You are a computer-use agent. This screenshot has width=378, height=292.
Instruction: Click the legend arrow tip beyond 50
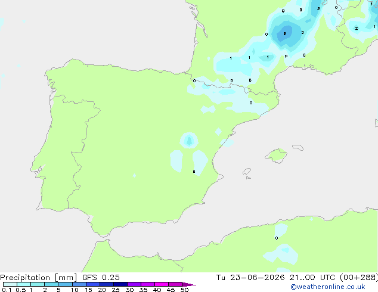click(189, 284)
